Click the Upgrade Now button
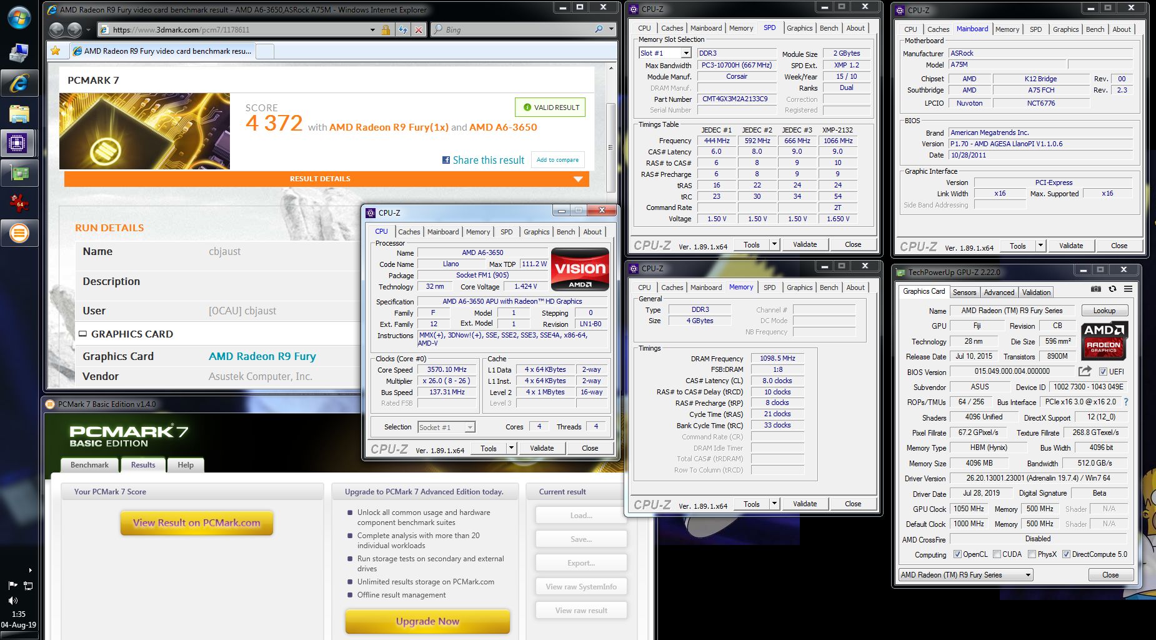This screenshot has height=640, width=1156. pos(427,621)
